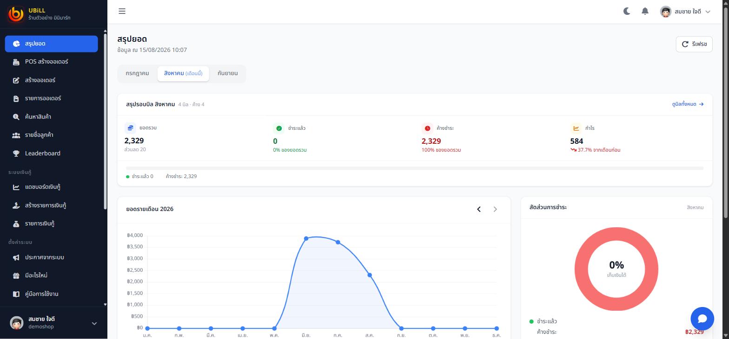Click the line chart icon beside แดชบอร์ดเงินกู้
Image resolution: width=729 pixels, height=339 pixels.
click(x=16, y=187)
